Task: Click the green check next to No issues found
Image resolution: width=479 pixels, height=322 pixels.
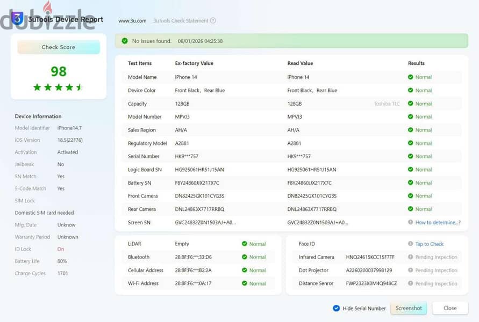Action: click(x=125, y=41)
